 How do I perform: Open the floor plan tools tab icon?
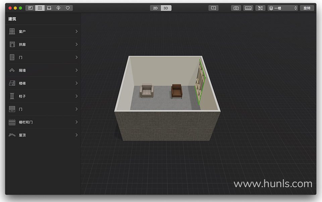[x=31, y=8]
